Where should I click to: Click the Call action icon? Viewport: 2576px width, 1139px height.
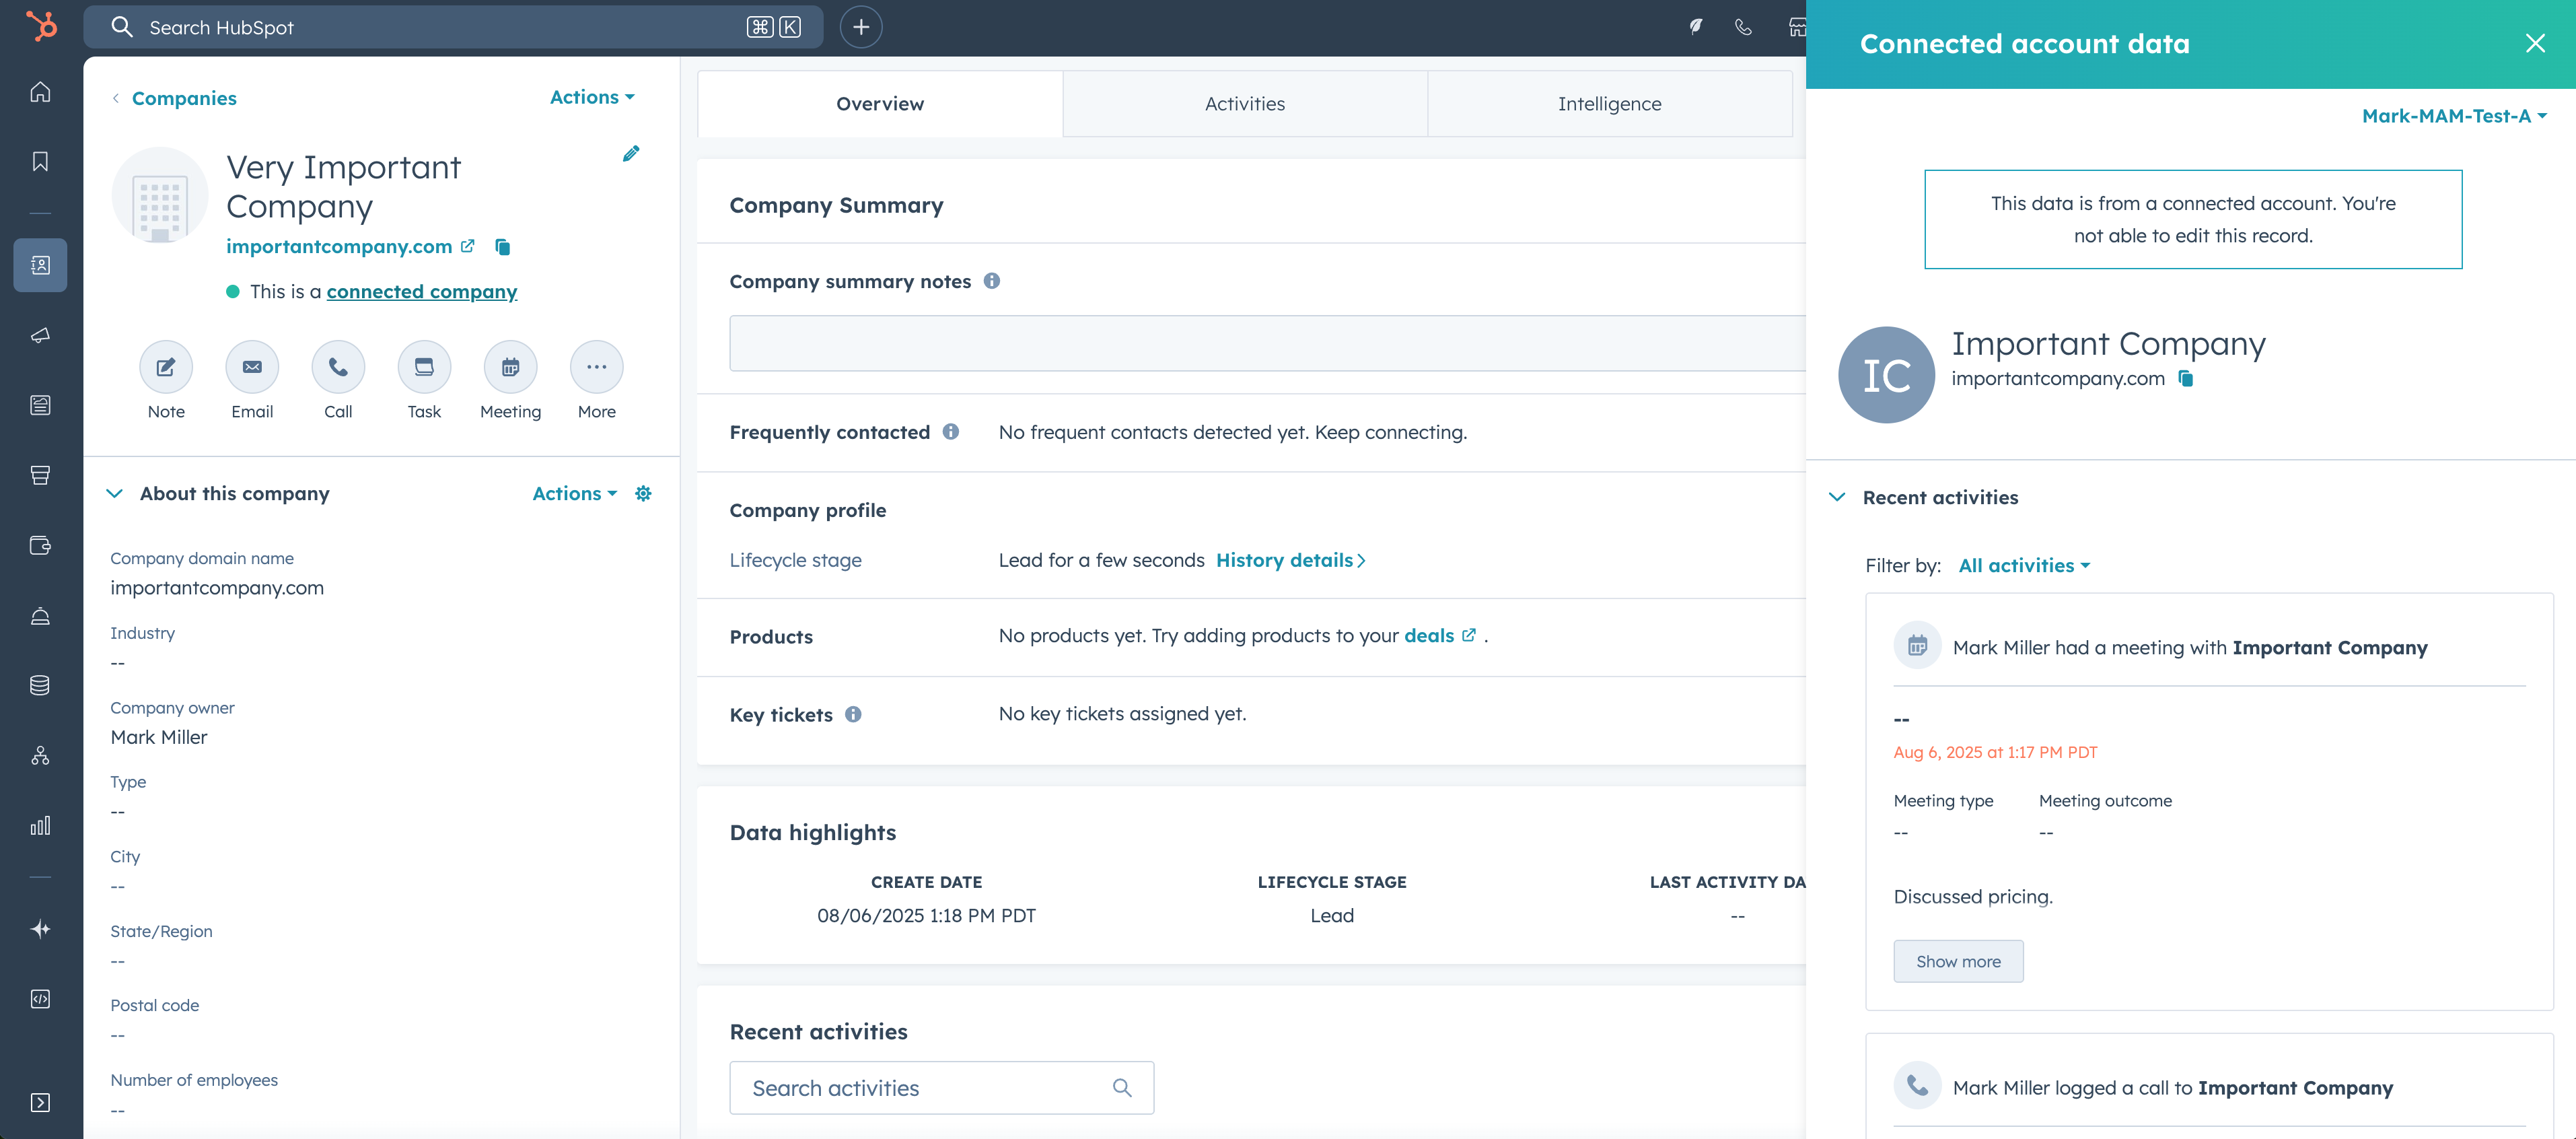[338, 367]
